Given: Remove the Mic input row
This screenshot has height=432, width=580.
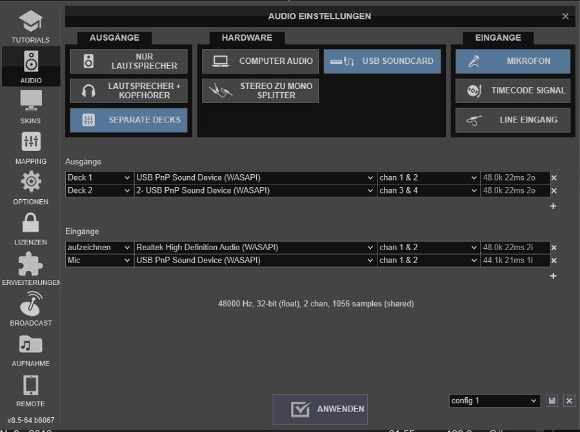Looking at the screenshot, I should (x=554, y=261).
